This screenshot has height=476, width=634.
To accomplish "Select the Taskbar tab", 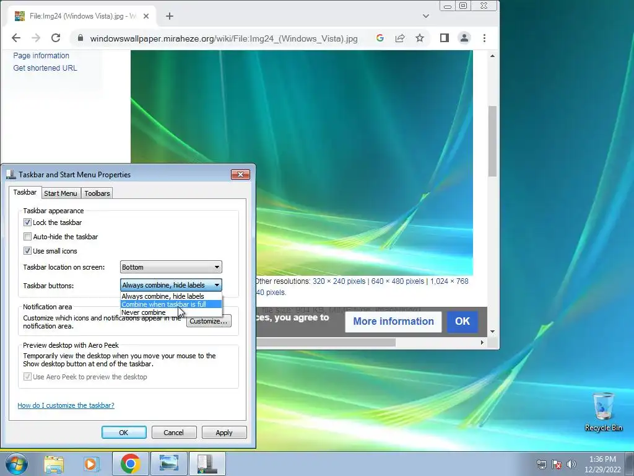I will [25, 192].
